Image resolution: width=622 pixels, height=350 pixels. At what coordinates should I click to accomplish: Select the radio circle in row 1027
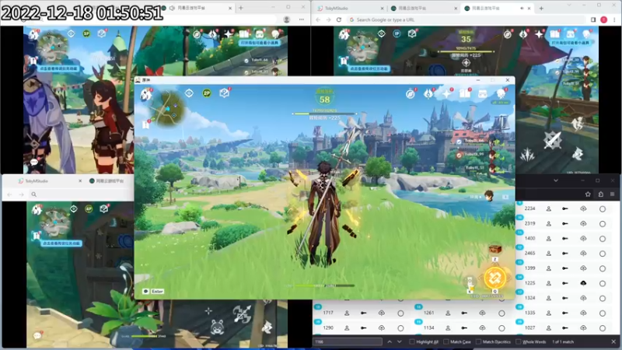point(602,328)
